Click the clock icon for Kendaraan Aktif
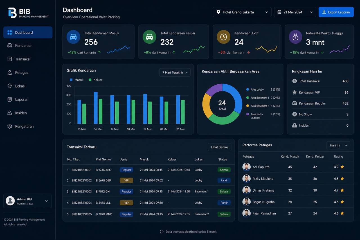 tap(224, 37)
